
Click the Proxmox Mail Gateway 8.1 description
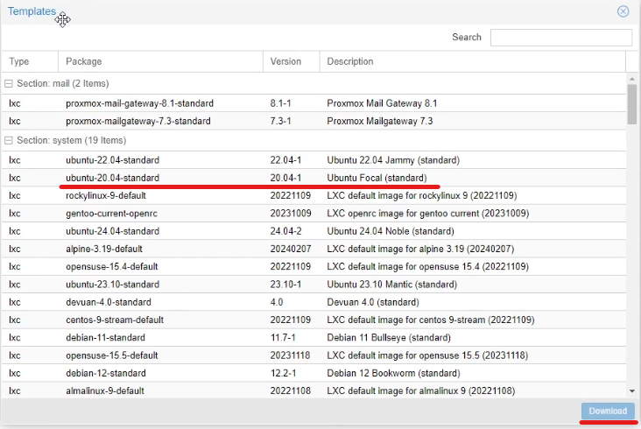point(382,103)
